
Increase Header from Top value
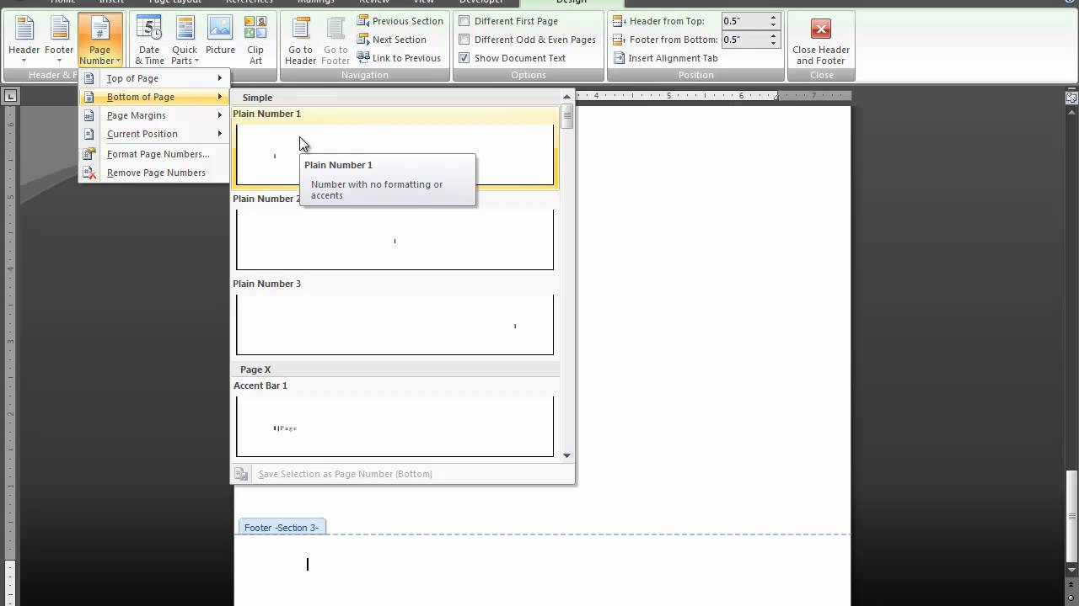tap(773, 18)
